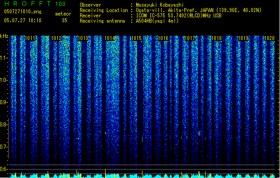Screen dimensions: 280x178
Task: Select the filename 0507271010.png
Action: click(x=23, y=12)
